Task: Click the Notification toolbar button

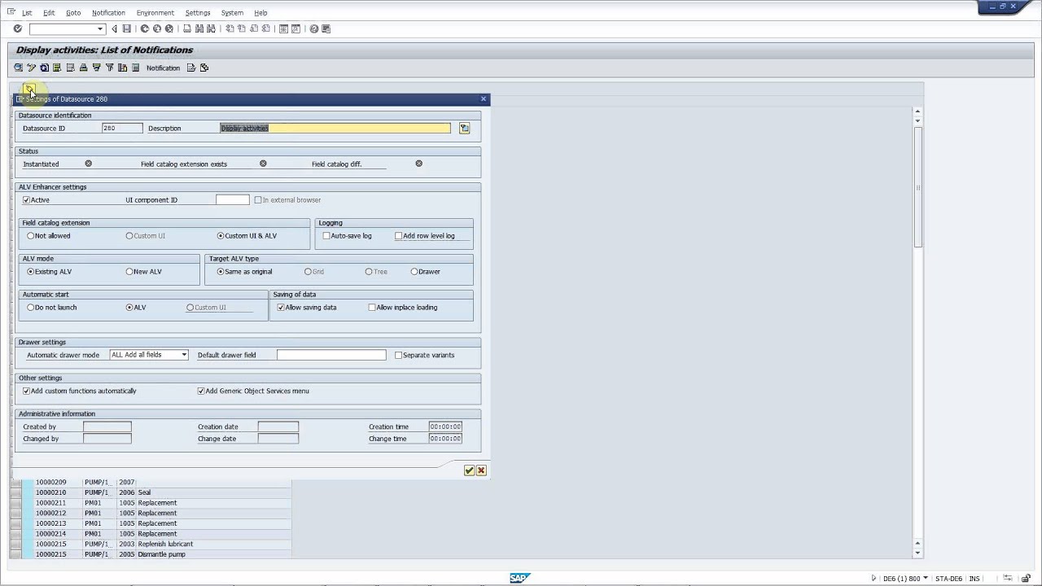Action: 163,68
